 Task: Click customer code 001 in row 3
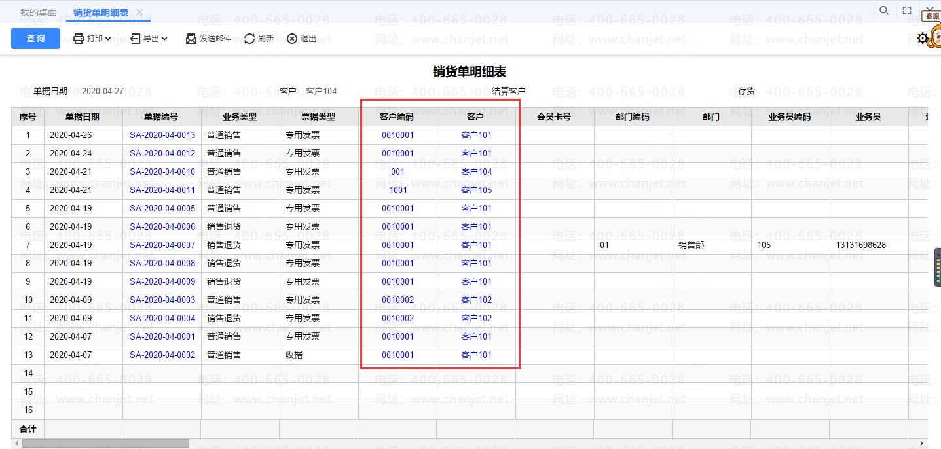[x=397, y=172]
